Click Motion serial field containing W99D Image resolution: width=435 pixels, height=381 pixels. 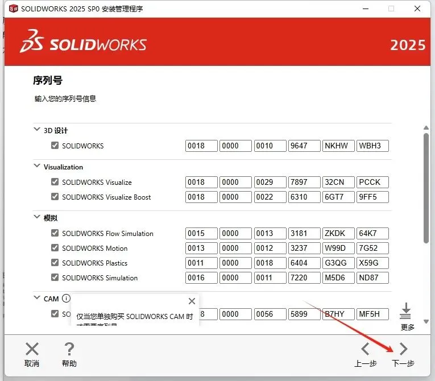pyautogui.click(x=338, y=248)
